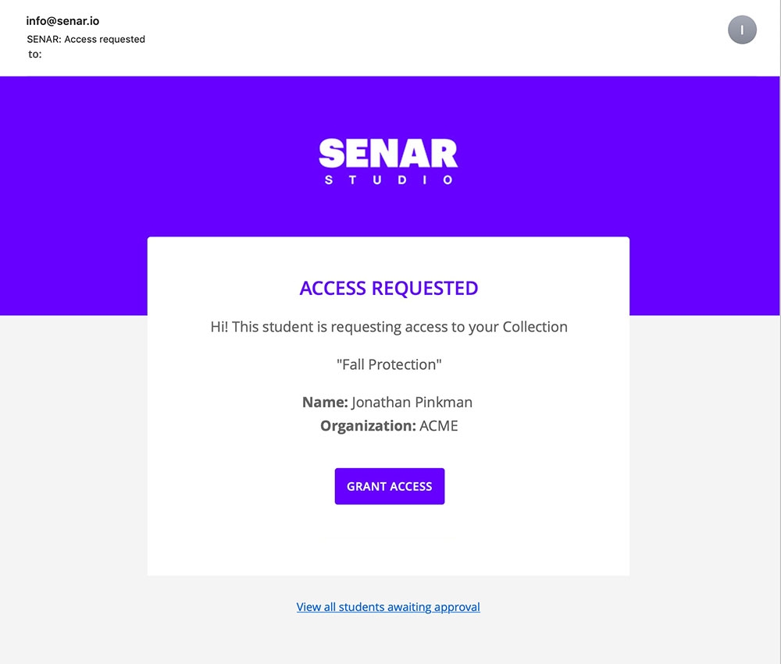Click purple banner area left of logo
The height and width of the screenshot is (664, 781).
coord(156,156)
